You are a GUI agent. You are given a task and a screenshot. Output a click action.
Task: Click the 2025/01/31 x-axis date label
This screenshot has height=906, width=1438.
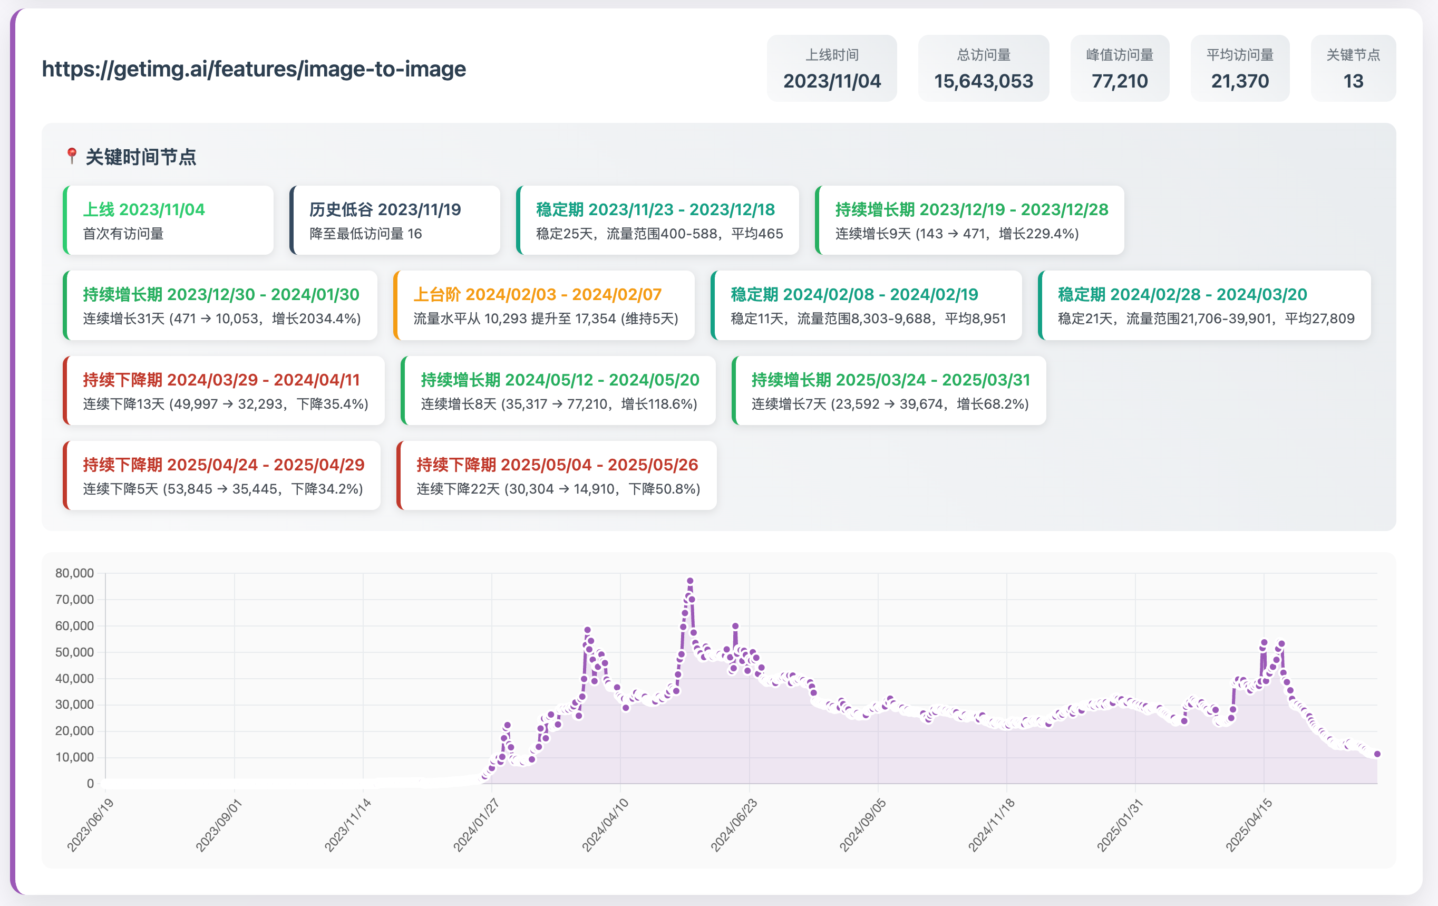tap(1120, 825)
